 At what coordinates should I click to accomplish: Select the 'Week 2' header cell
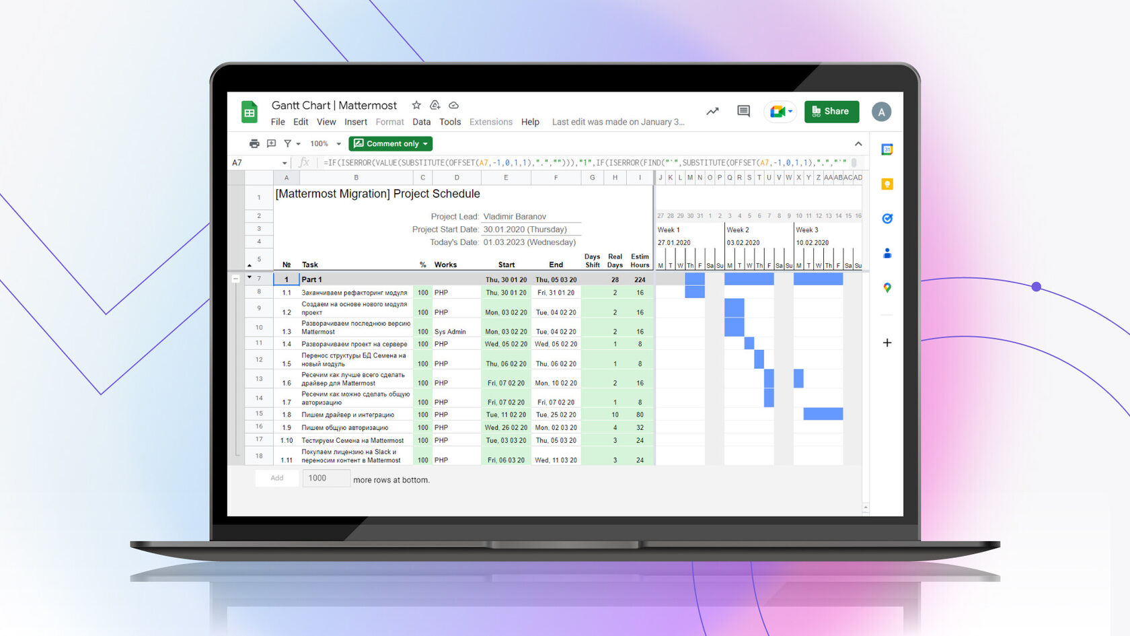759,229
